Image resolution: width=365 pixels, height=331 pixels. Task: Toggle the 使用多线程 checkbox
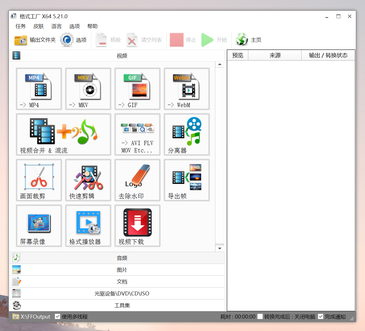pyautogui.click(x=57, y=316)
